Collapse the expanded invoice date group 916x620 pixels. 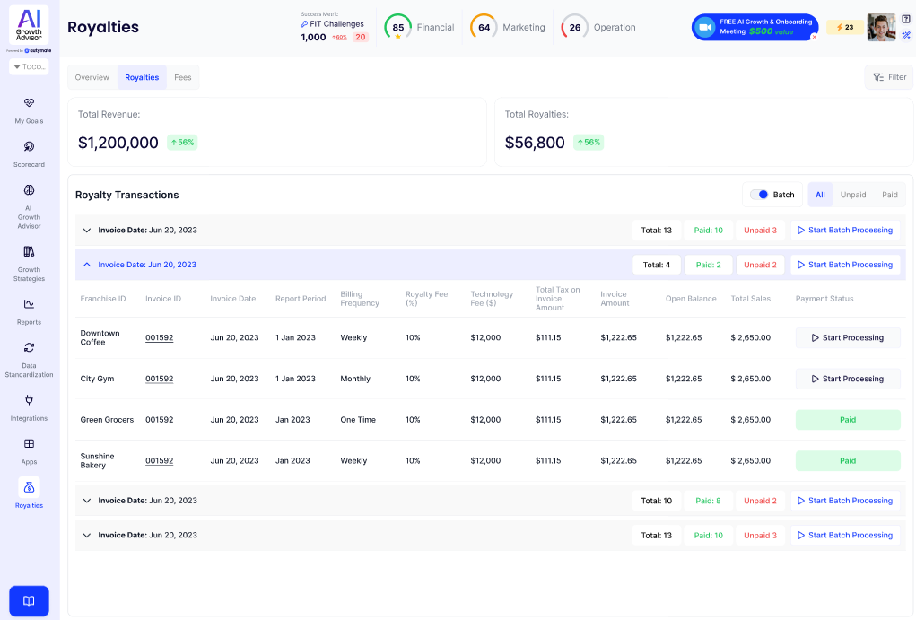(87, 265)
